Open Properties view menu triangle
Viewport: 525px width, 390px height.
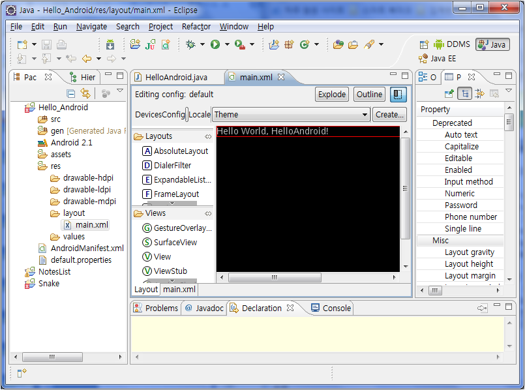[x=509, y=91]
